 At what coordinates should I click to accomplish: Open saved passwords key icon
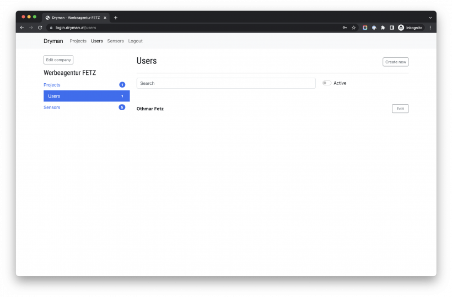pos(345,28)
